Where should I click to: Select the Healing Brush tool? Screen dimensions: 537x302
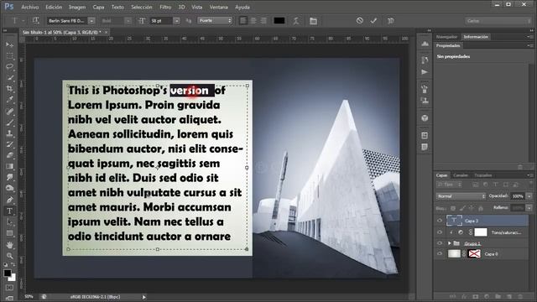[9, 112]
